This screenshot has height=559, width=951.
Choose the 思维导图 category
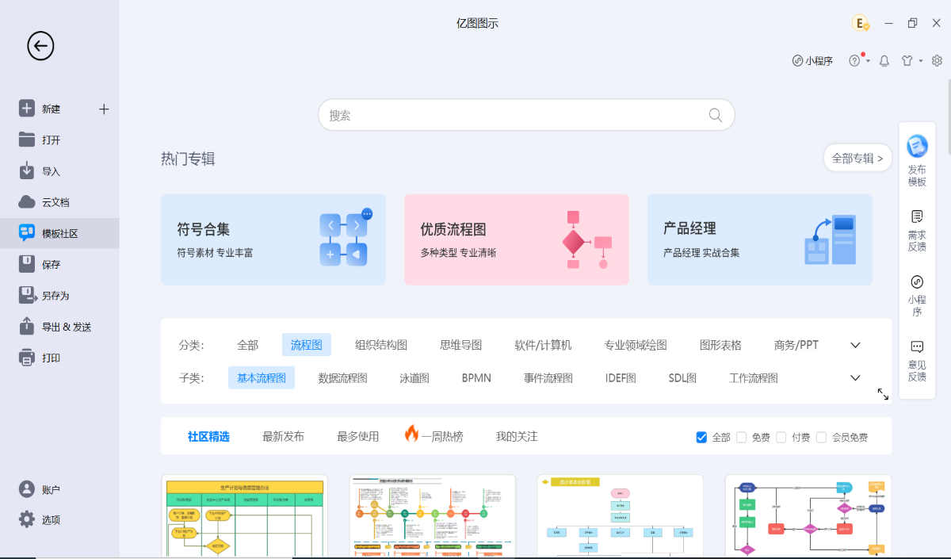coord(461,345)
